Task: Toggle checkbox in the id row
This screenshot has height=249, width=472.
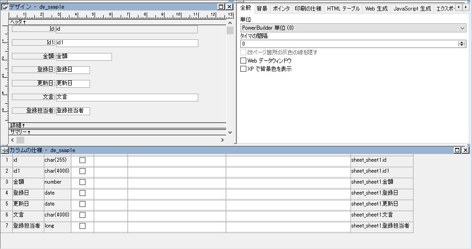Action: (x=83, y=160)
